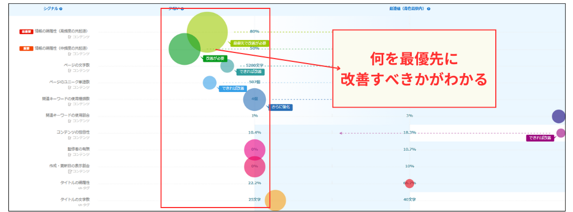Select the small red bubble on タイトルの網羅性 row

coord(410,184)
